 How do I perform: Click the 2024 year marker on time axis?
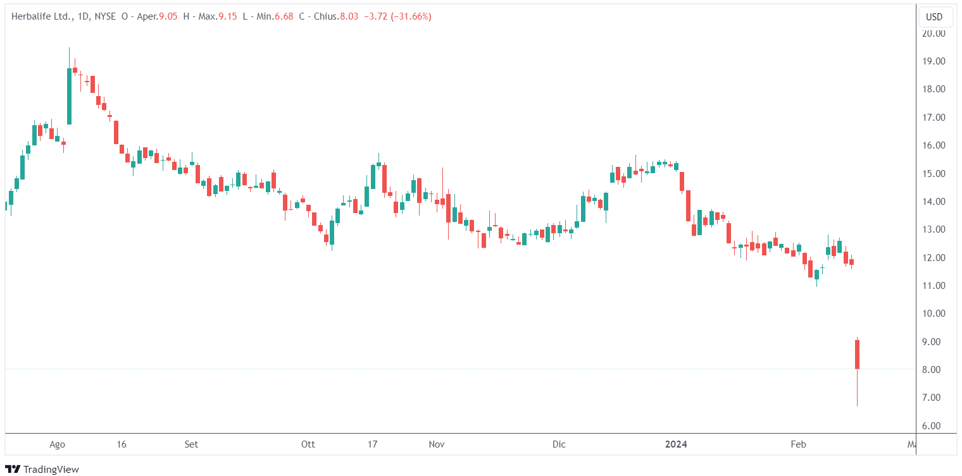point(676,444)
